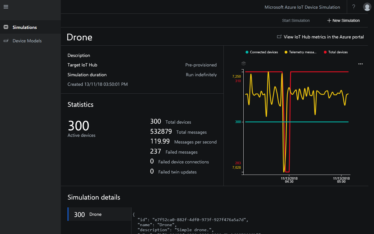This screenshot has height=234, width=374.
Task: Click the help question mark icon
Action: [x=354, y=6]
